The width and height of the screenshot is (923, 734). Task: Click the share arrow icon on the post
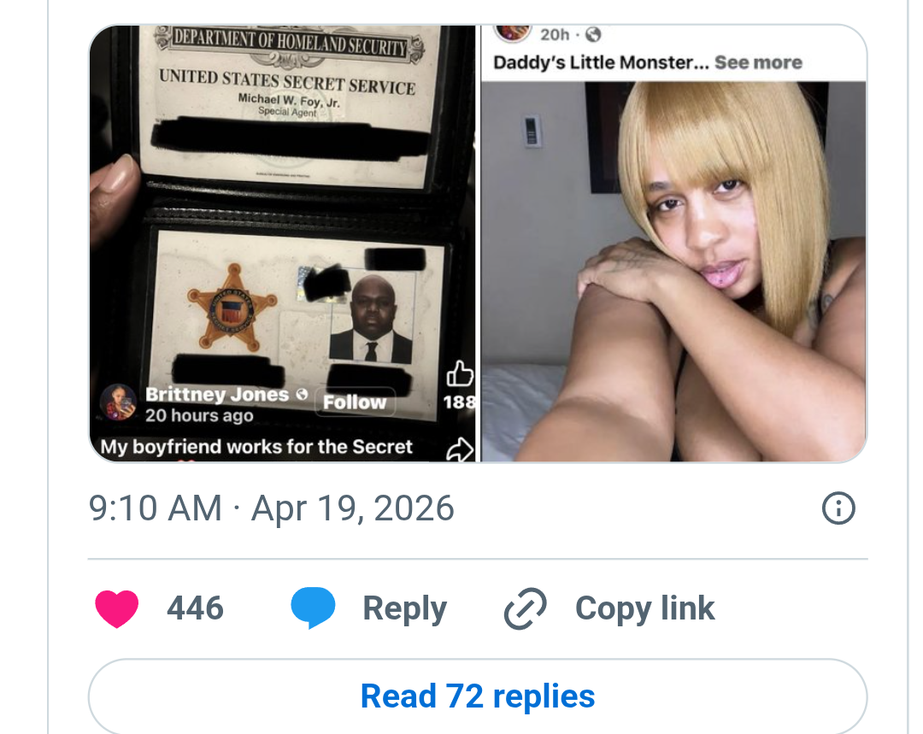coord(459,449)
